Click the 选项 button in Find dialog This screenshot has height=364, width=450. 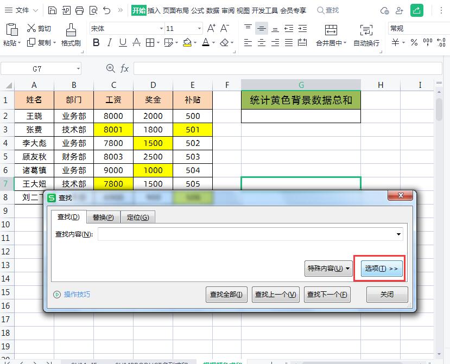tap(382, 269)
